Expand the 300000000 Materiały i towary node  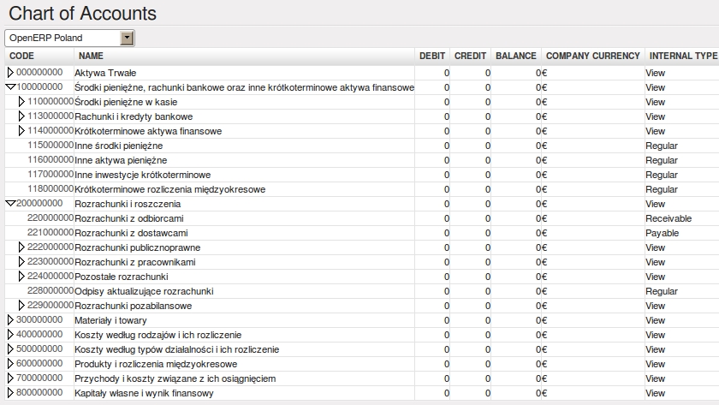(x=11, y=320)
